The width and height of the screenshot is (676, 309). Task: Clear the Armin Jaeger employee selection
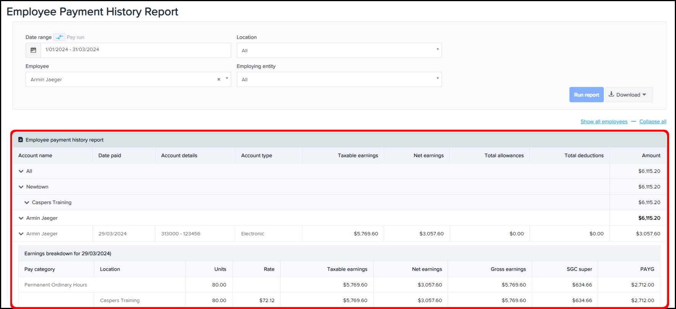click(x=219, y=79)
